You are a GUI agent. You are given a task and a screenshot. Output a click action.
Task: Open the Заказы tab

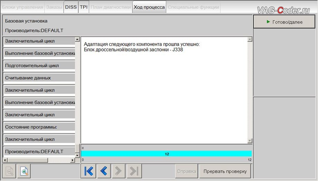(54, 7)
